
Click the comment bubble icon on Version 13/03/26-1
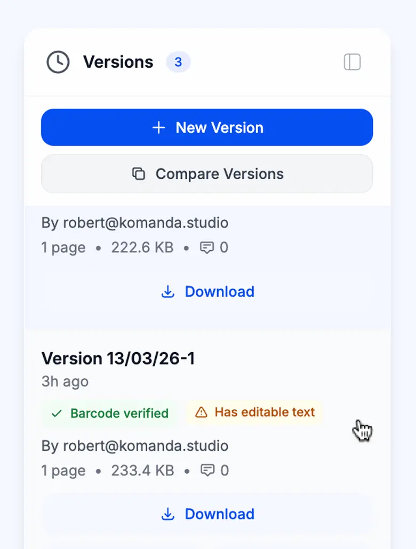208,470
